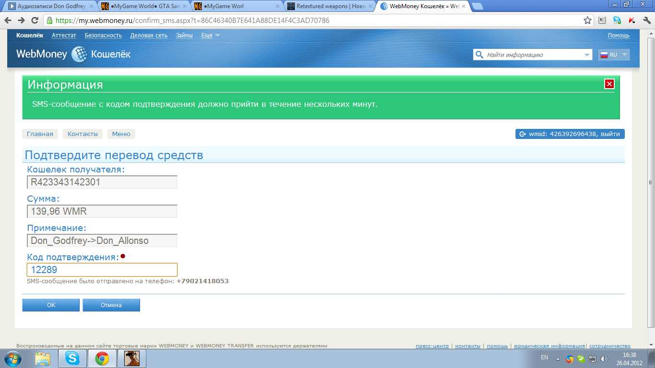This screenshot has height=368, width=655.
Task: Open the Аттестат menu link
Action: click(64, 35)
